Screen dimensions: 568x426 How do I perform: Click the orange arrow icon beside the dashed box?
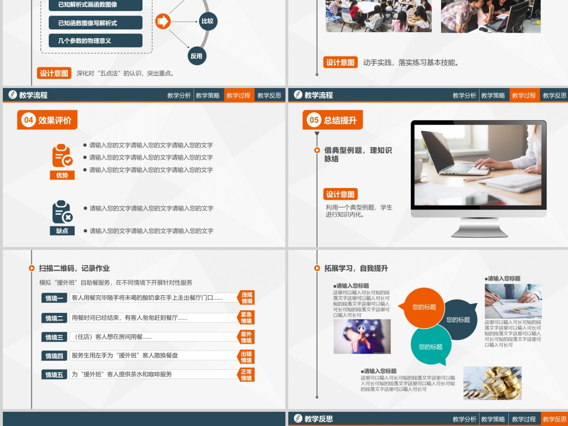point(162,21)
